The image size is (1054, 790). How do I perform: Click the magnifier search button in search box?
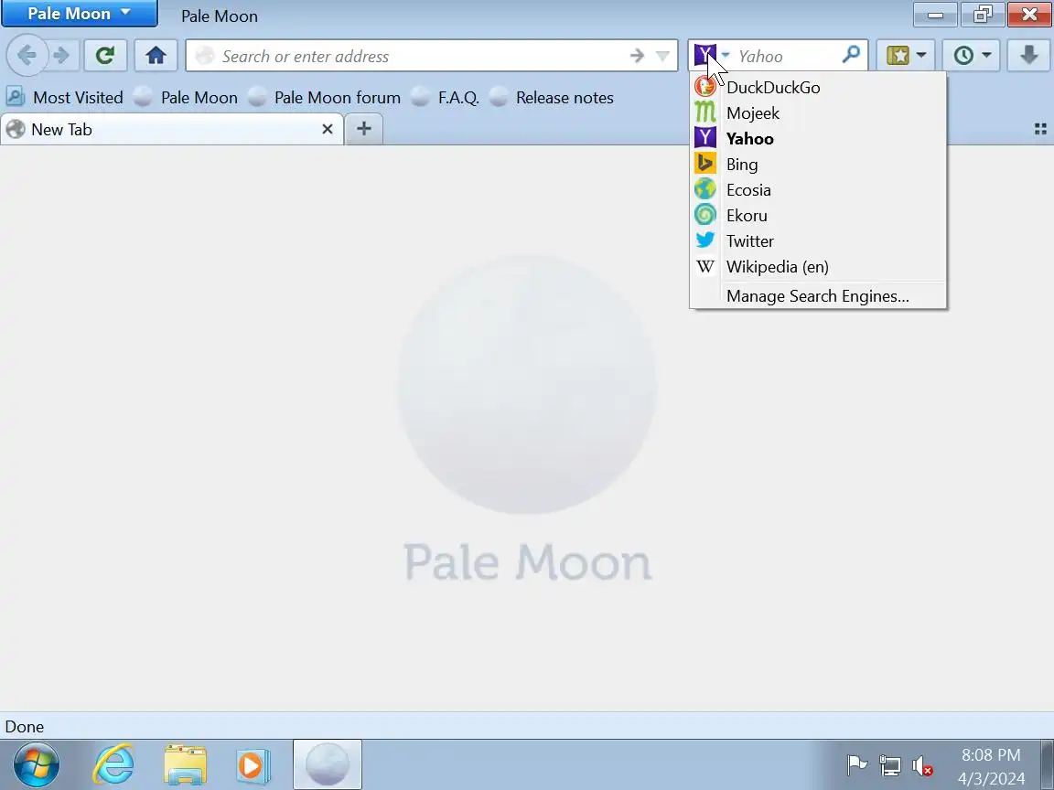(851, 55)
